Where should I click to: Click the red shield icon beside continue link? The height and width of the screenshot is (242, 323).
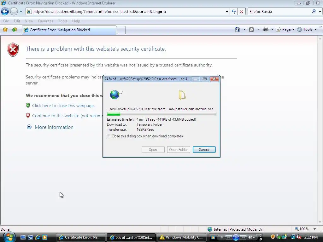point(28,115)
